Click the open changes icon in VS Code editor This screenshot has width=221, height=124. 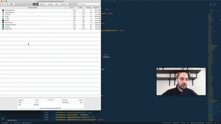pyautogui.click(x=211, y=4)
